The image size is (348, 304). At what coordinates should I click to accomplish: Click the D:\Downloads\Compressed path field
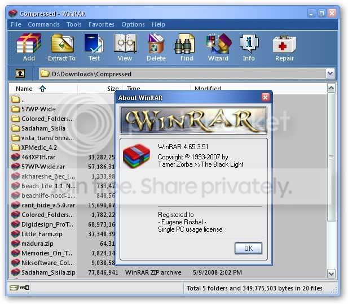coord(182,73)
